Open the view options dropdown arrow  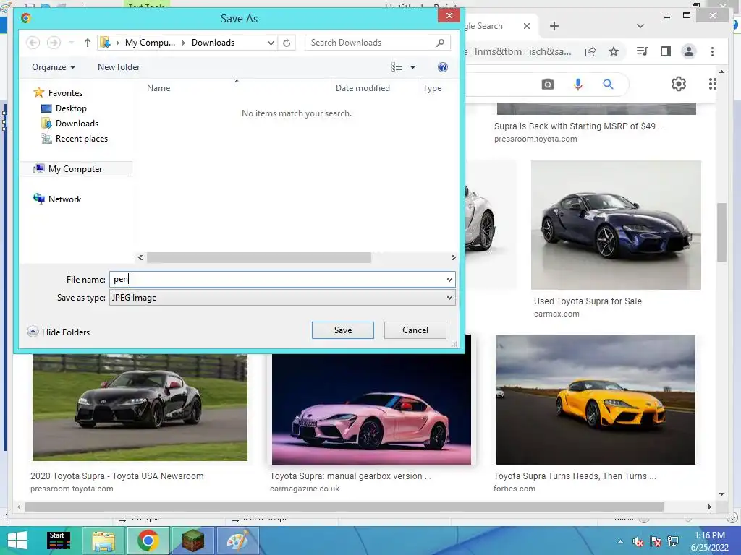pyautogui.click(x=412, y=67)
